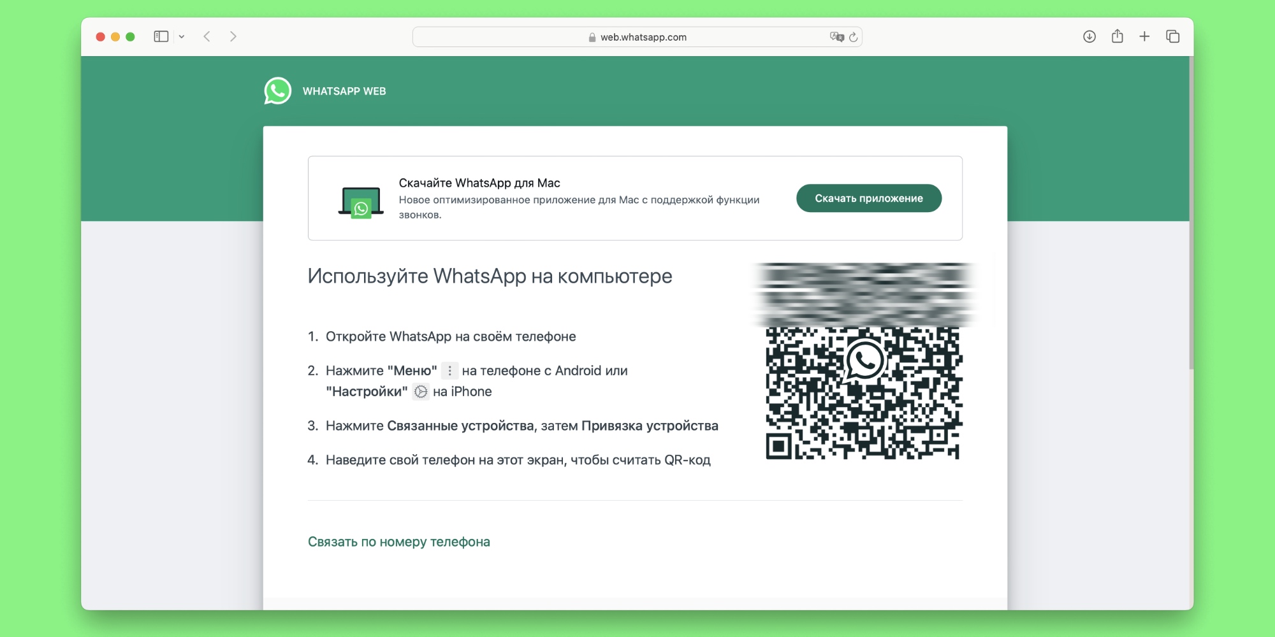Click step 4 Наведите свой телефон text

(x=518, y=460)
